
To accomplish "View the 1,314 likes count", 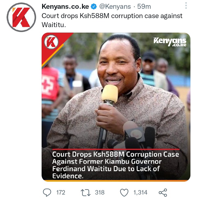I will tap(140, 193).
